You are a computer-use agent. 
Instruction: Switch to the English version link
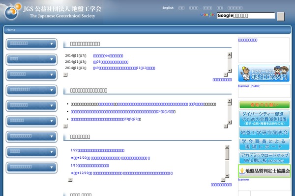pos(168,8)
